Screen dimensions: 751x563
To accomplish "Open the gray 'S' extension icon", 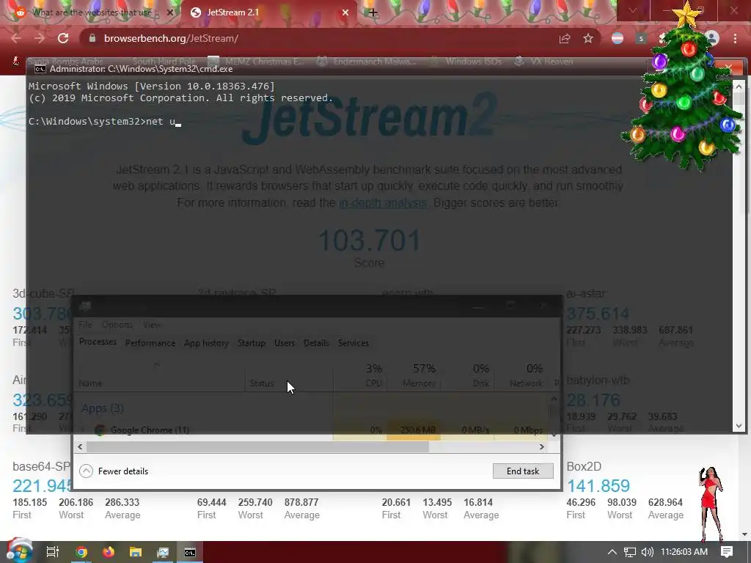I will click(x=641, y=38).
